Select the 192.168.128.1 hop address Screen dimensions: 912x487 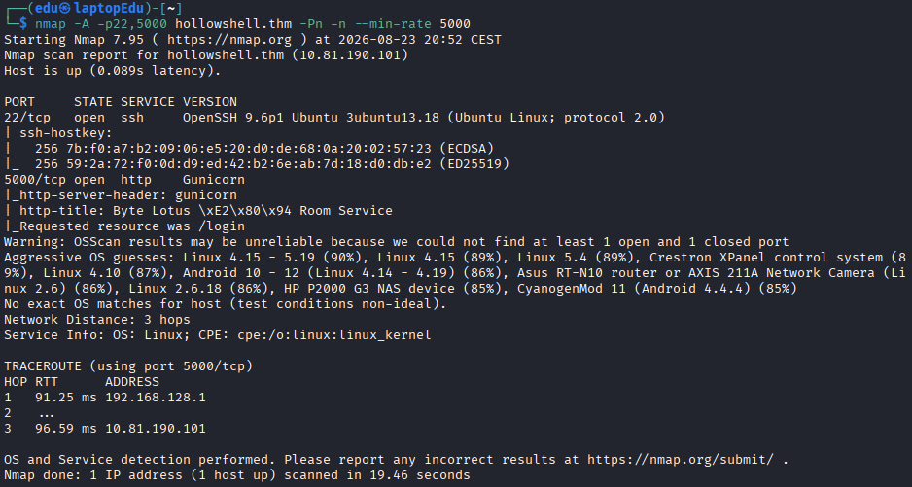156,398
